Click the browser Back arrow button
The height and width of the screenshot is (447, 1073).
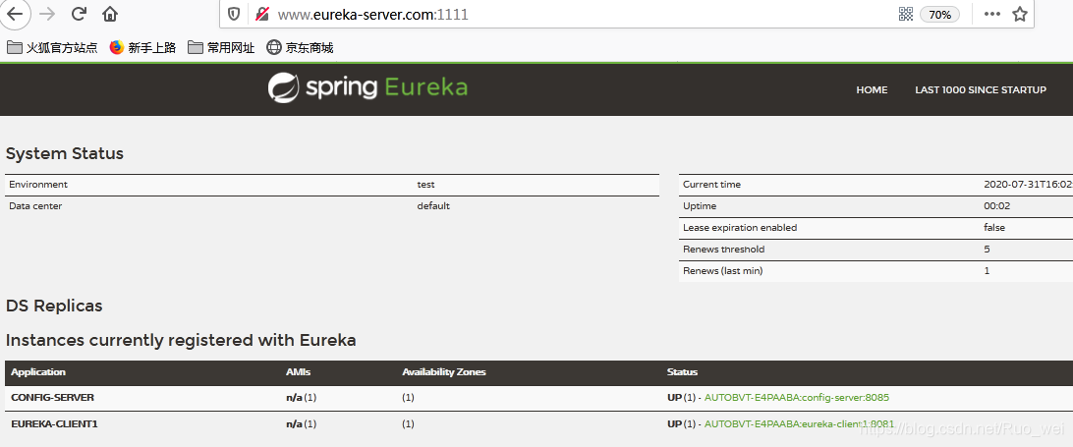click(15, 13)
